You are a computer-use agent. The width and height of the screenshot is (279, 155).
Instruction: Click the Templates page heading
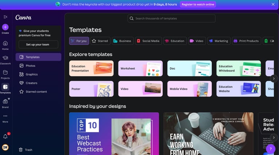tap(85, 30)
